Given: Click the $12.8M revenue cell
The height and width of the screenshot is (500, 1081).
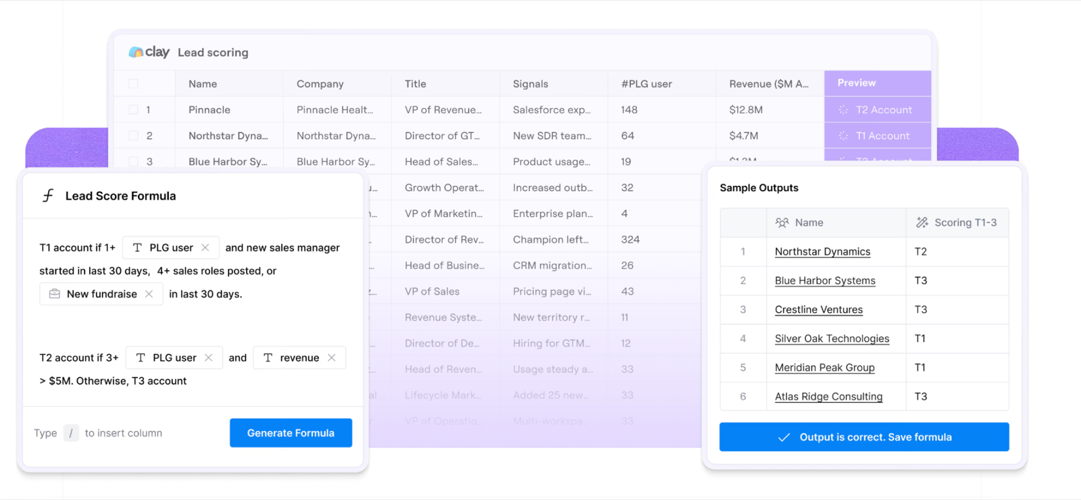Looking at the screenshot, I should coord(770,109).
